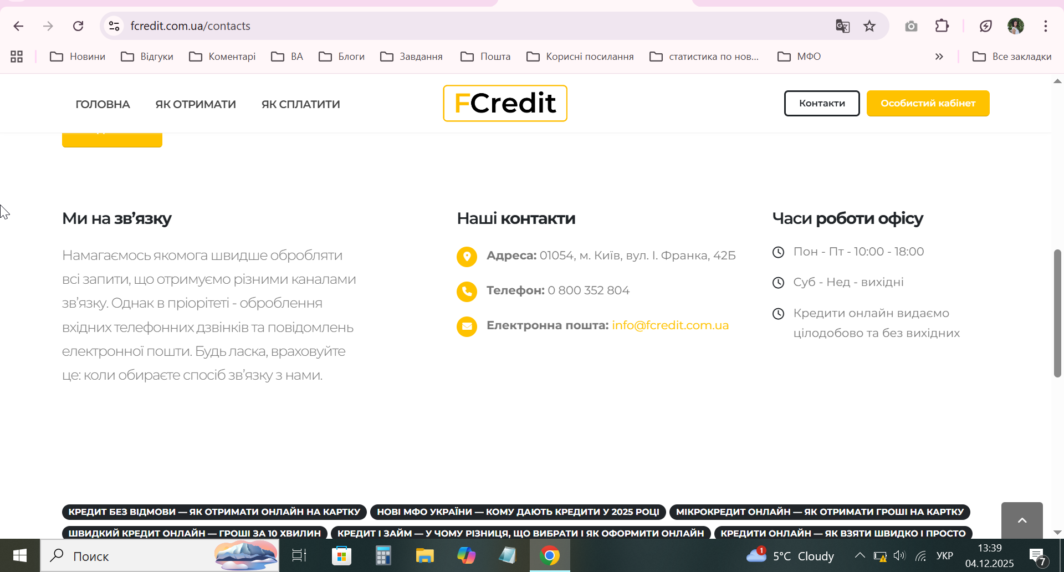The image size is (1064, 572).
Task: Open Task View on the taskbar
Action: (x=299, y=555)
